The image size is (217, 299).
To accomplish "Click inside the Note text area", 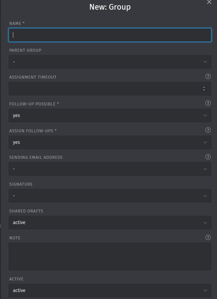I will pyautogui.click(x=110, y=257).
